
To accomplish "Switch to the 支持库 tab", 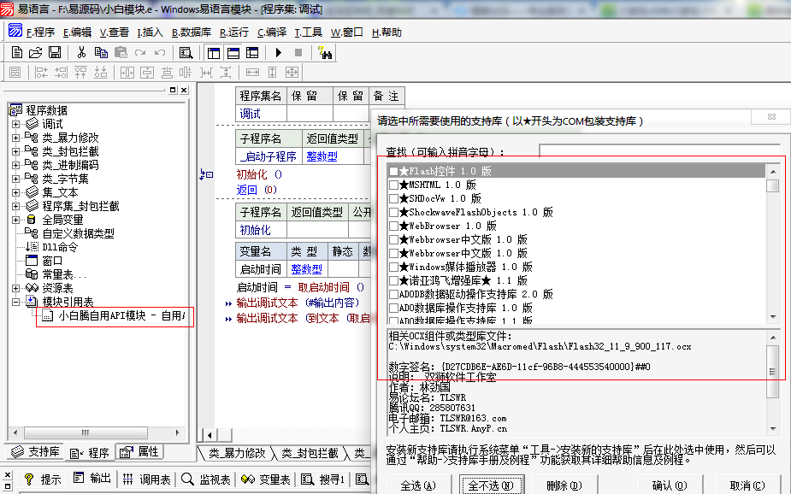I will (x=36, y=451).
